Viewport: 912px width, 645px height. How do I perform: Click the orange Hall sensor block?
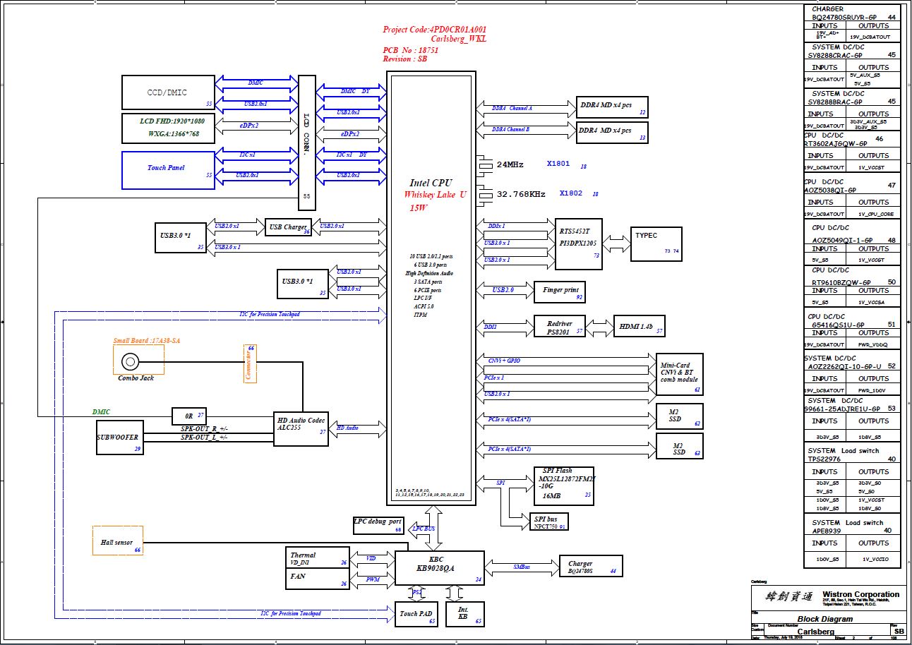(117, 541)
